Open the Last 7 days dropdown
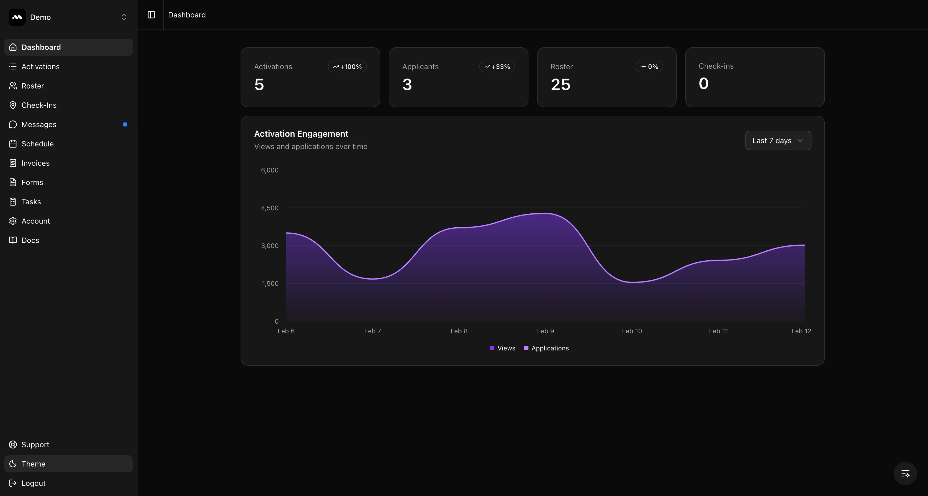The image size is (928, 496). coord(778,140)
